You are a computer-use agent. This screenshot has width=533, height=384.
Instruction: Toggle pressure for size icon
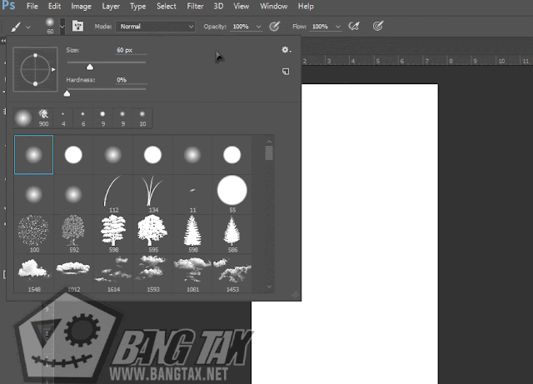(x=378, y=26)
